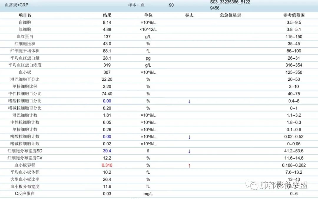Select the 血小板 row name
Screen dimensions: 318x199
[25, 72]
